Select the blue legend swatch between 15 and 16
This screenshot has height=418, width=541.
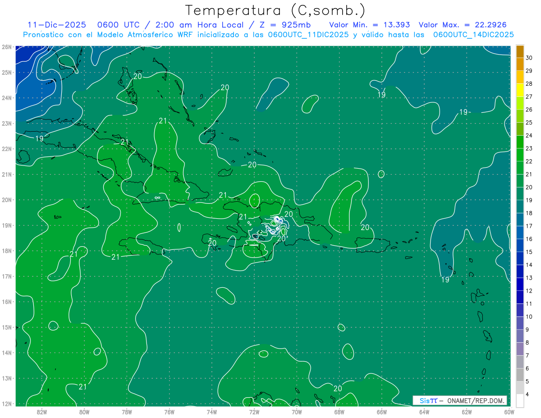click(x=520, y=245)
